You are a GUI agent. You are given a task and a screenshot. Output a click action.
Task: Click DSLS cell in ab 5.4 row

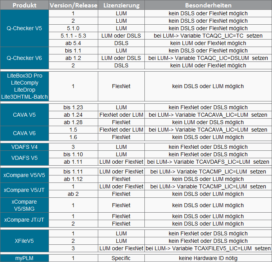point(121,43)
